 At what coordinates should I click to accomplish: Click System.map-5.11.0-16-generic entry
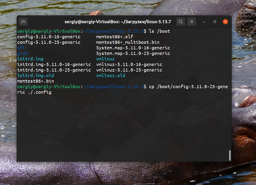tap(133, 48)
